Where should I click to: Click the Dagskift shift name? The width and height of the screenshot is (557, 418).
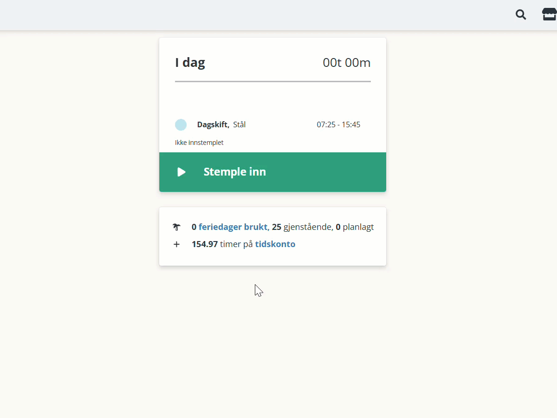click(x=213, y=124)
